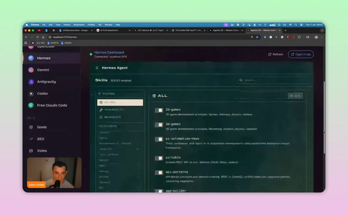This screenshot has width=348, height=215.
Task: Select the Codex sidebar icon
Action: [31, 93]
